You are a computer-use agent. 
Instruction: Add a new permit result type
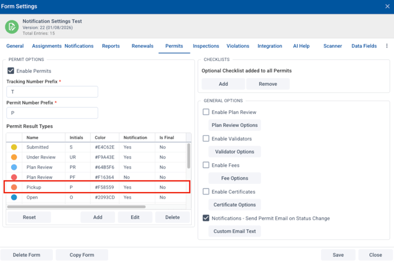(98, 217)
